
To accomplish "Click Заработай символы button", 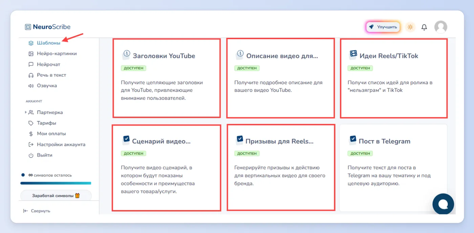I will click(56, 195).
